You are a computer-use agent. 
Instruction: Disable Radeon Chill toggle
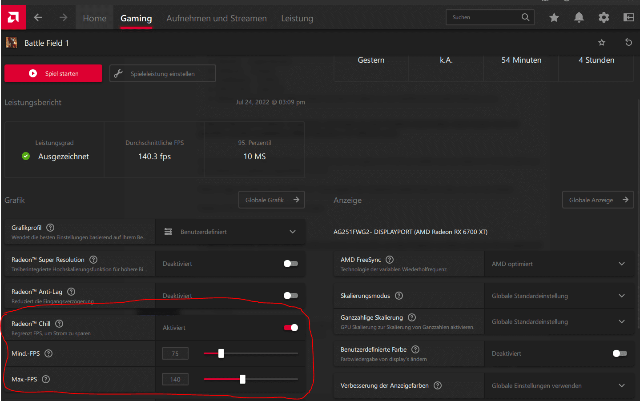point(291,328)
